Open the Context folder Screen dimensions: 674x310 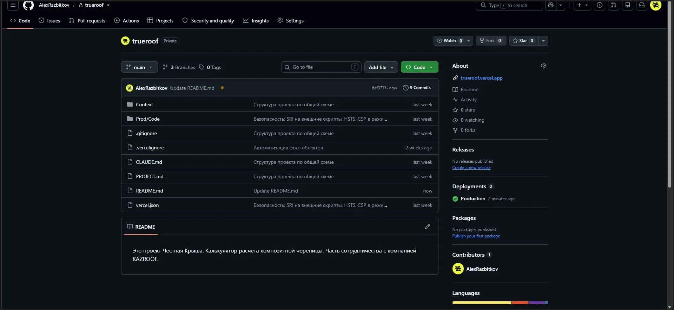[x=144, y=105]
